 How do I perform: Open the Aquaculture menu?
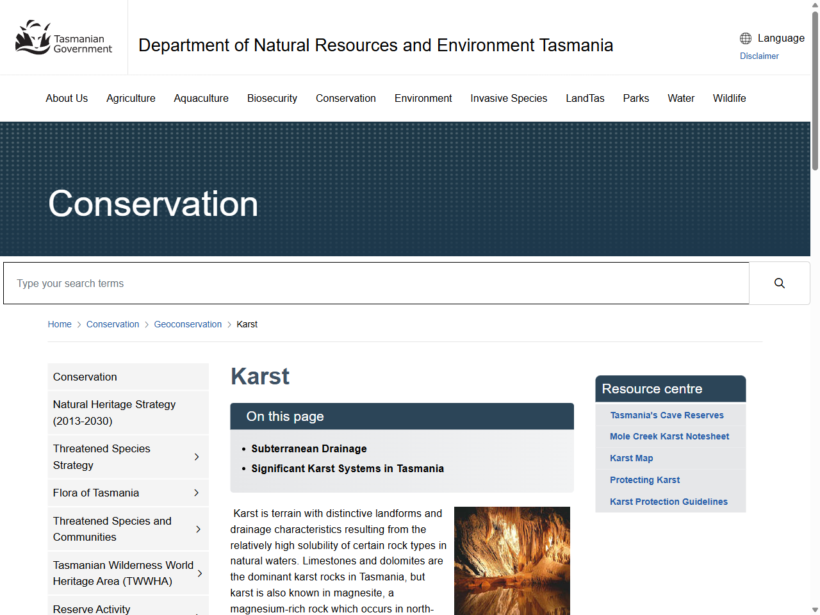coord(201,98)
